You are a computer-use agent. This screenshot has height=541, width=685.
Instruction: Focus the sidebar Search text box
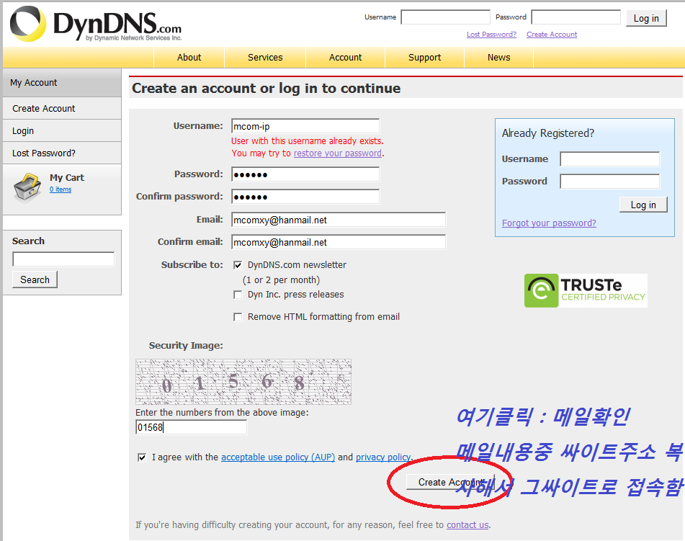coord(63,259)
